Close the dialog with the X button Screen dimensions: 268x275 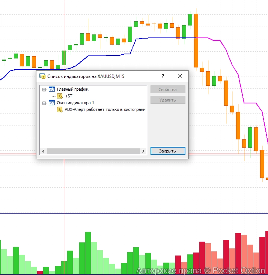180,76
